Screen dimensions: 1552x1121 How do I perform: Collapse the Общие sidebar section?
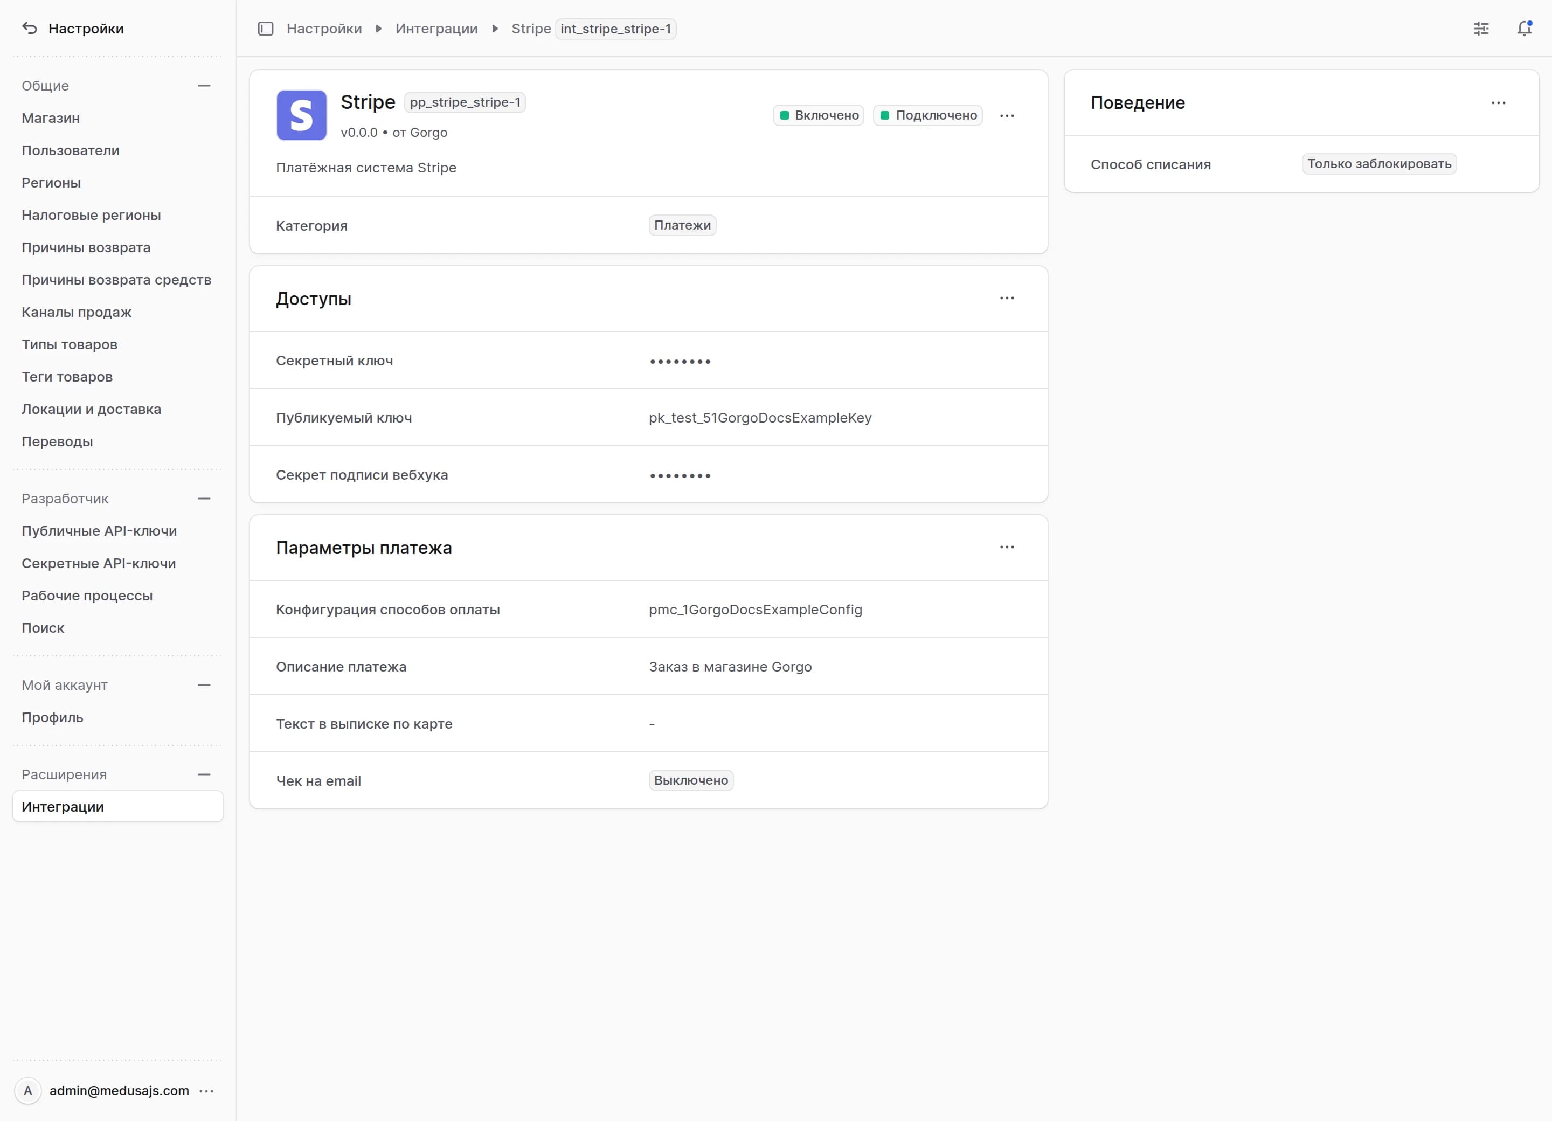point(204,86)
